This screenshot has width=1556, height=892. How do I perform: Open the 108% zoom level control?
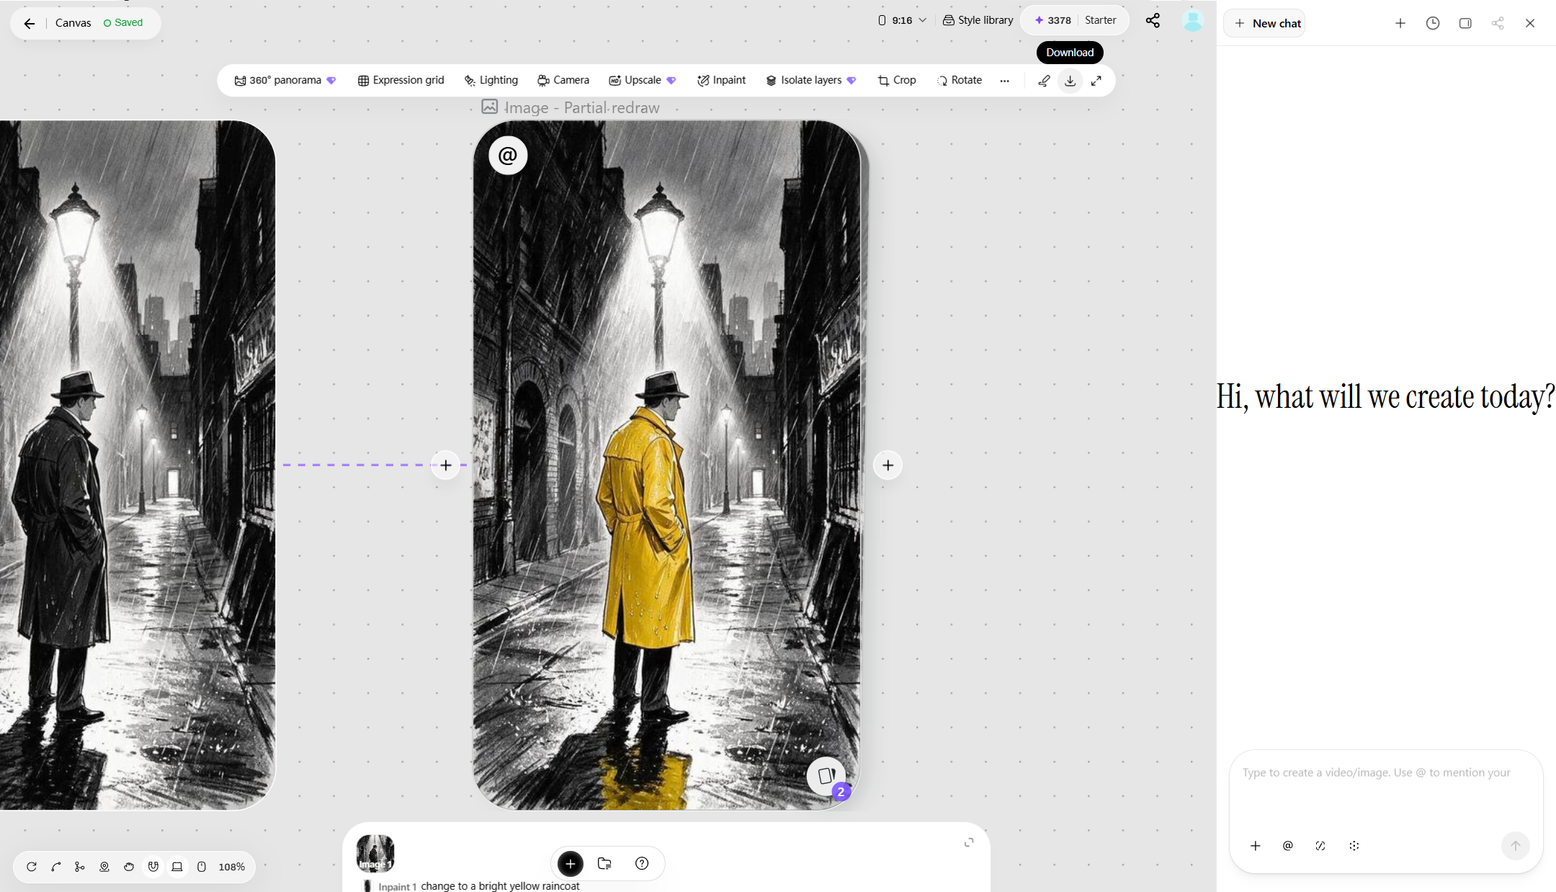pyautogui.click(x=232, y=867)
